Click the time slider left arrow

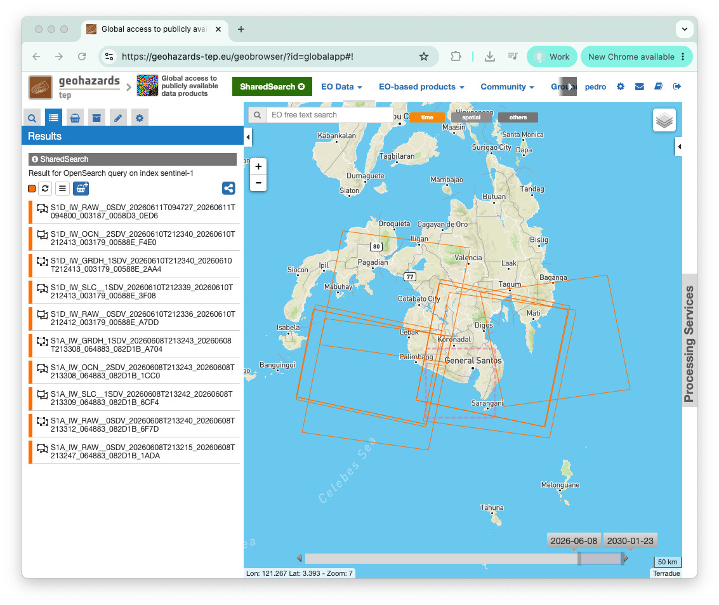[300, 558]
